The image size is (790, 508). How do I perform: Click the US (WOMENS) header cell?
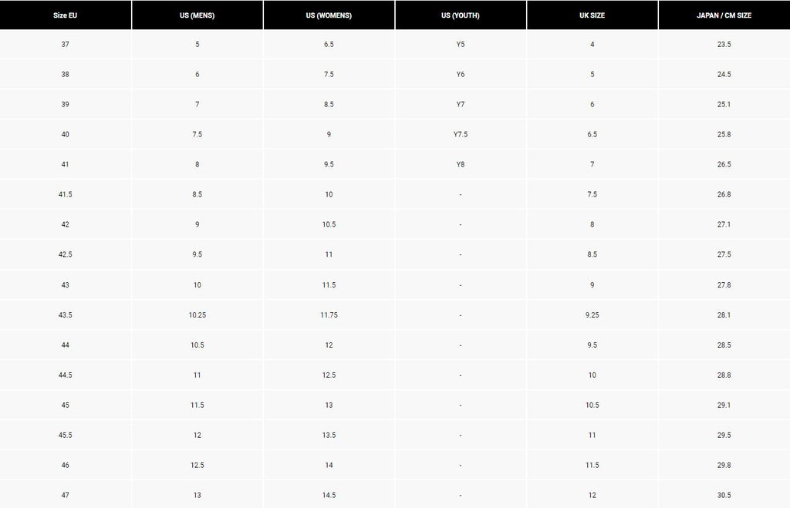(329, 15)
